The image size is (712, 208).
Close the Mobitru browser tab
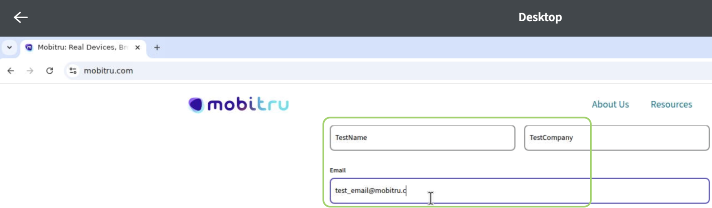point(137,47)
